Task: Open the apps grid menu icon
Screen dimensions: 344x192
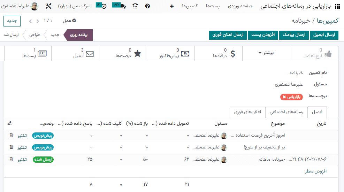Action: coord(337,6)
